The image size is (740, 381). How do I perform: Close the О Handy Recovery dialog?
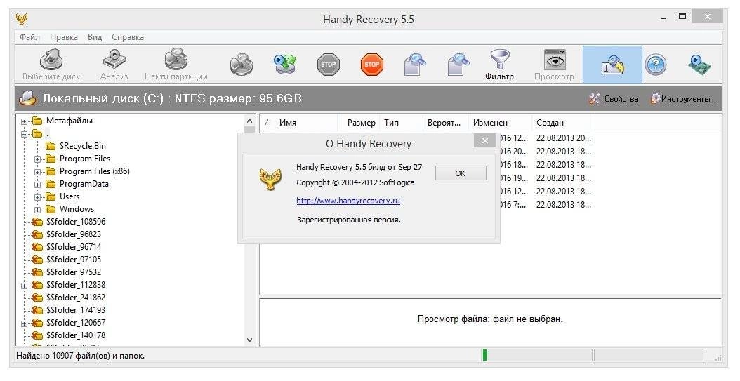pos(484,140)
